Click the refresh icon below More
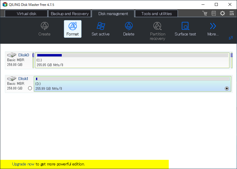This screenshot has height=169, width=237. (231, 38)
